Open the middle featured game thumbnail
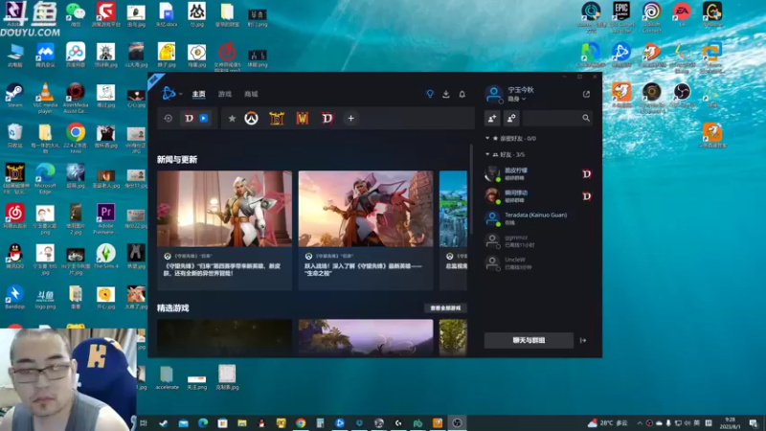Viewport: 766px width, 431px height. point(366,337)
